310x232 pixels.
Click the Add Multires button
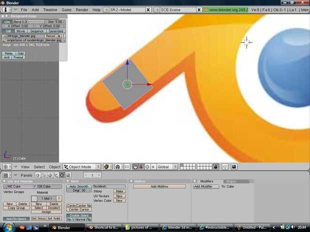[x=159, y=187]
